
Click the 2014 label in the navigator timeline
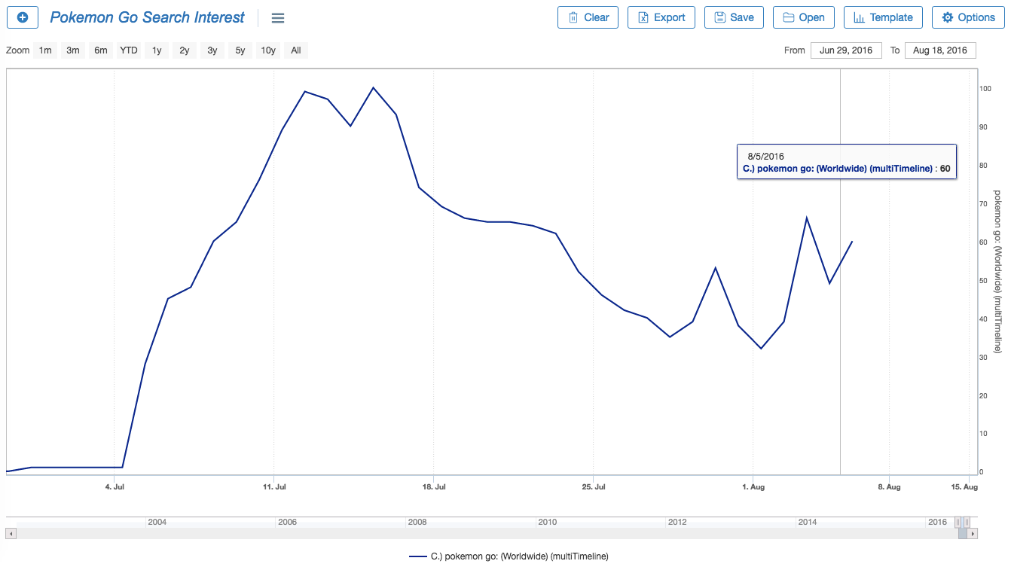click(x=807, y=522)
